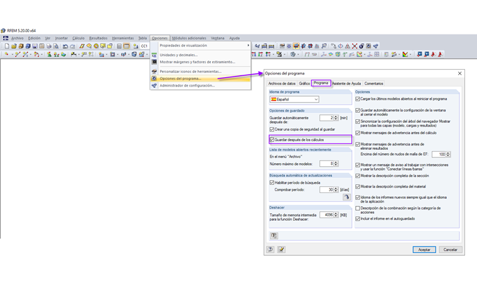Image resolution: width=477 pixels, height=291 pixels.
Task: Click the check-for-updates icon under Comprobar período
Action: pos(346,197)
